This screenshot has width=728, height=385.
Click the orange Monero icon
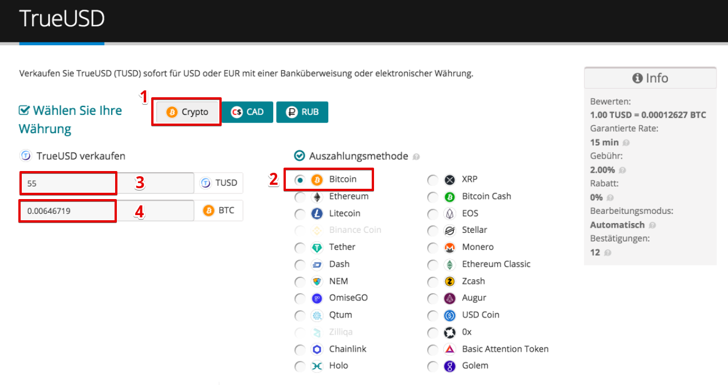(450, 248)
